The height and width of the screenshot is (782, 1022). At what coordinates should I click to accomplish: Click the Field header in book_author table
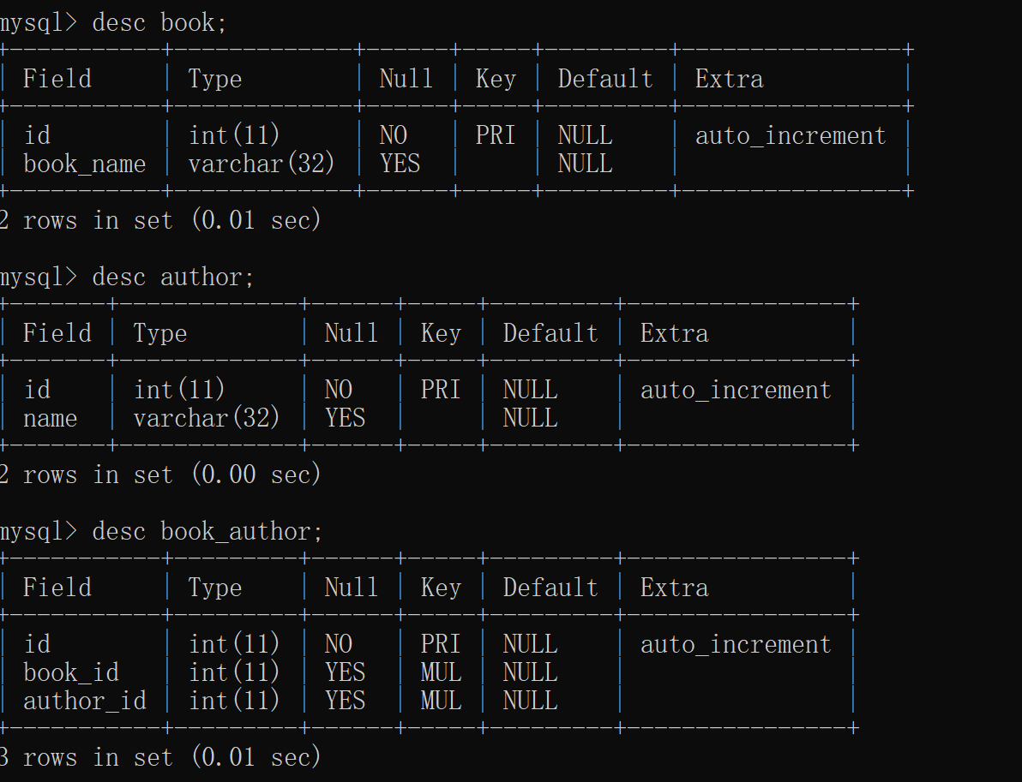pos(57,588)
